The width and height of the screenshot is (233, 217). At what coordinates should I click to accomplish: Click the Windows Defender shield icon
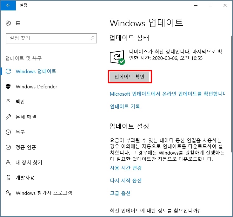8,86
